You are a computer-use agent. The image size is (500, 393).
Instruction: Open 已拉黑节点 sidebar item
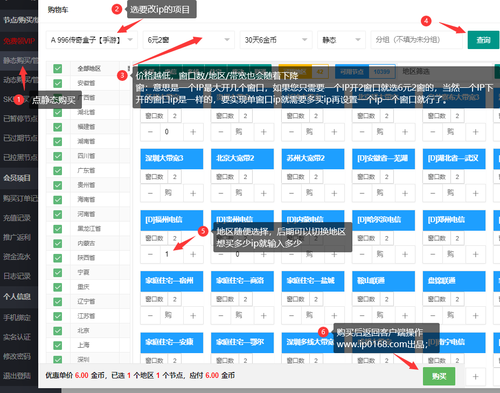[x=19, y=157]
